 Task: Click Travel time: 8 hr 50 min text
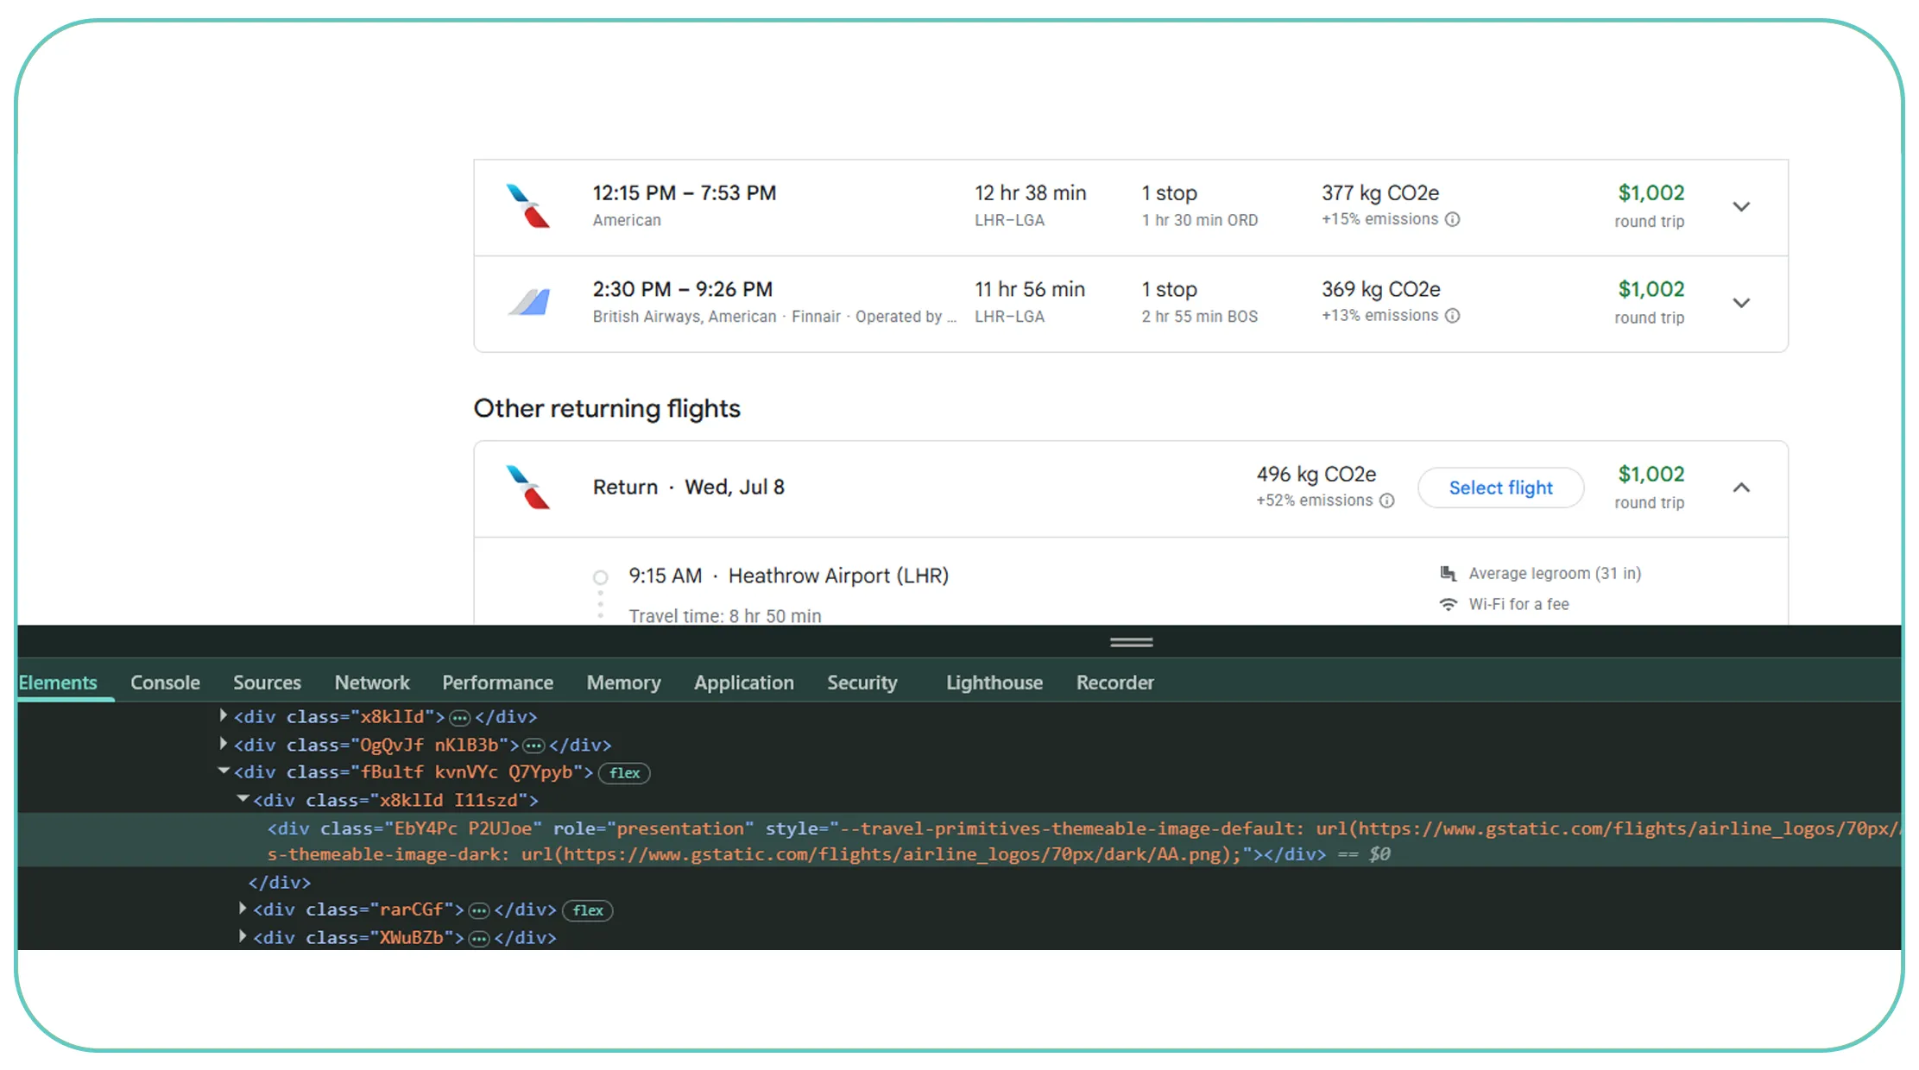click(725, 616)
